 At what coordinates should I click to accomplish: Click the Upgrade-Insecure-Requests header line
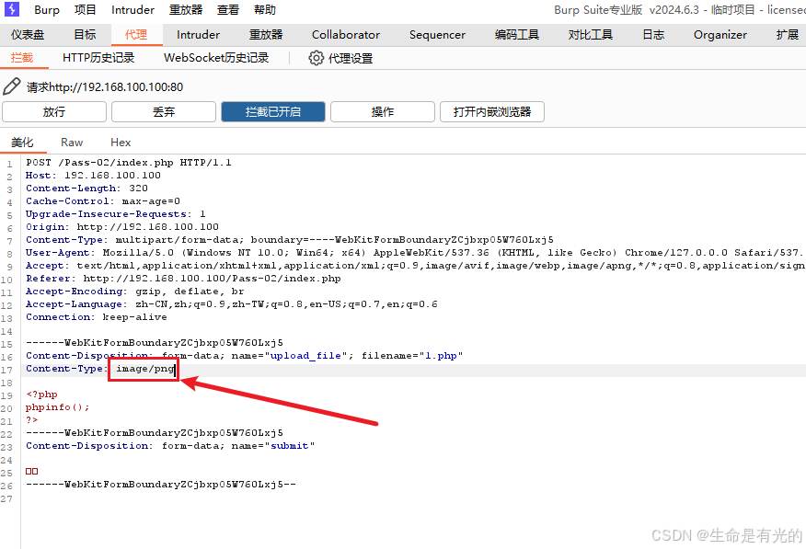tap(116, 213)
